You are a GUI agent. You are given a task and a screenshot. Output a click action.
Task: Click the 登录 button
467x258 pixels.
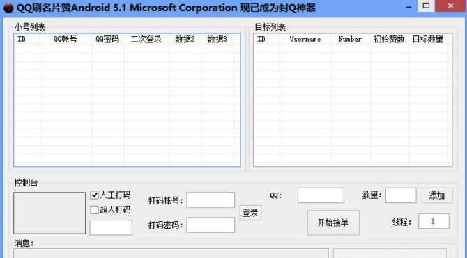[x=250, y=213]
